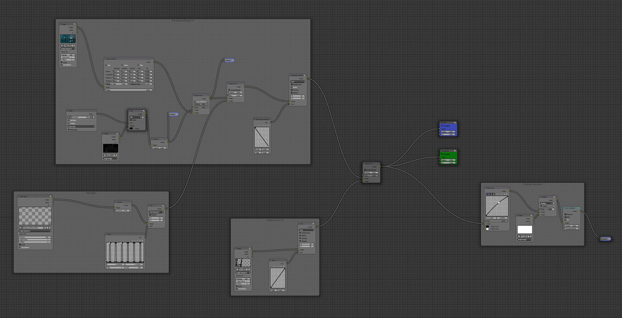Click Black Level color swatch on RGB Curves
The width and height of the screenshot is (622, 318).
(x=487, y=226)
